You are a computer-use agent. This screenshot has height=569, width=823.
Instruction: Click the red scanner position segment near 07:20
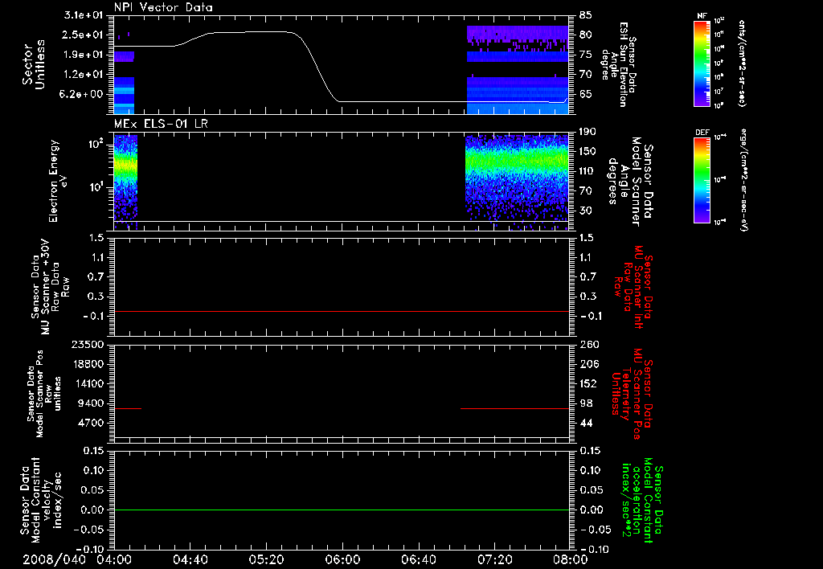click(515, 408)
